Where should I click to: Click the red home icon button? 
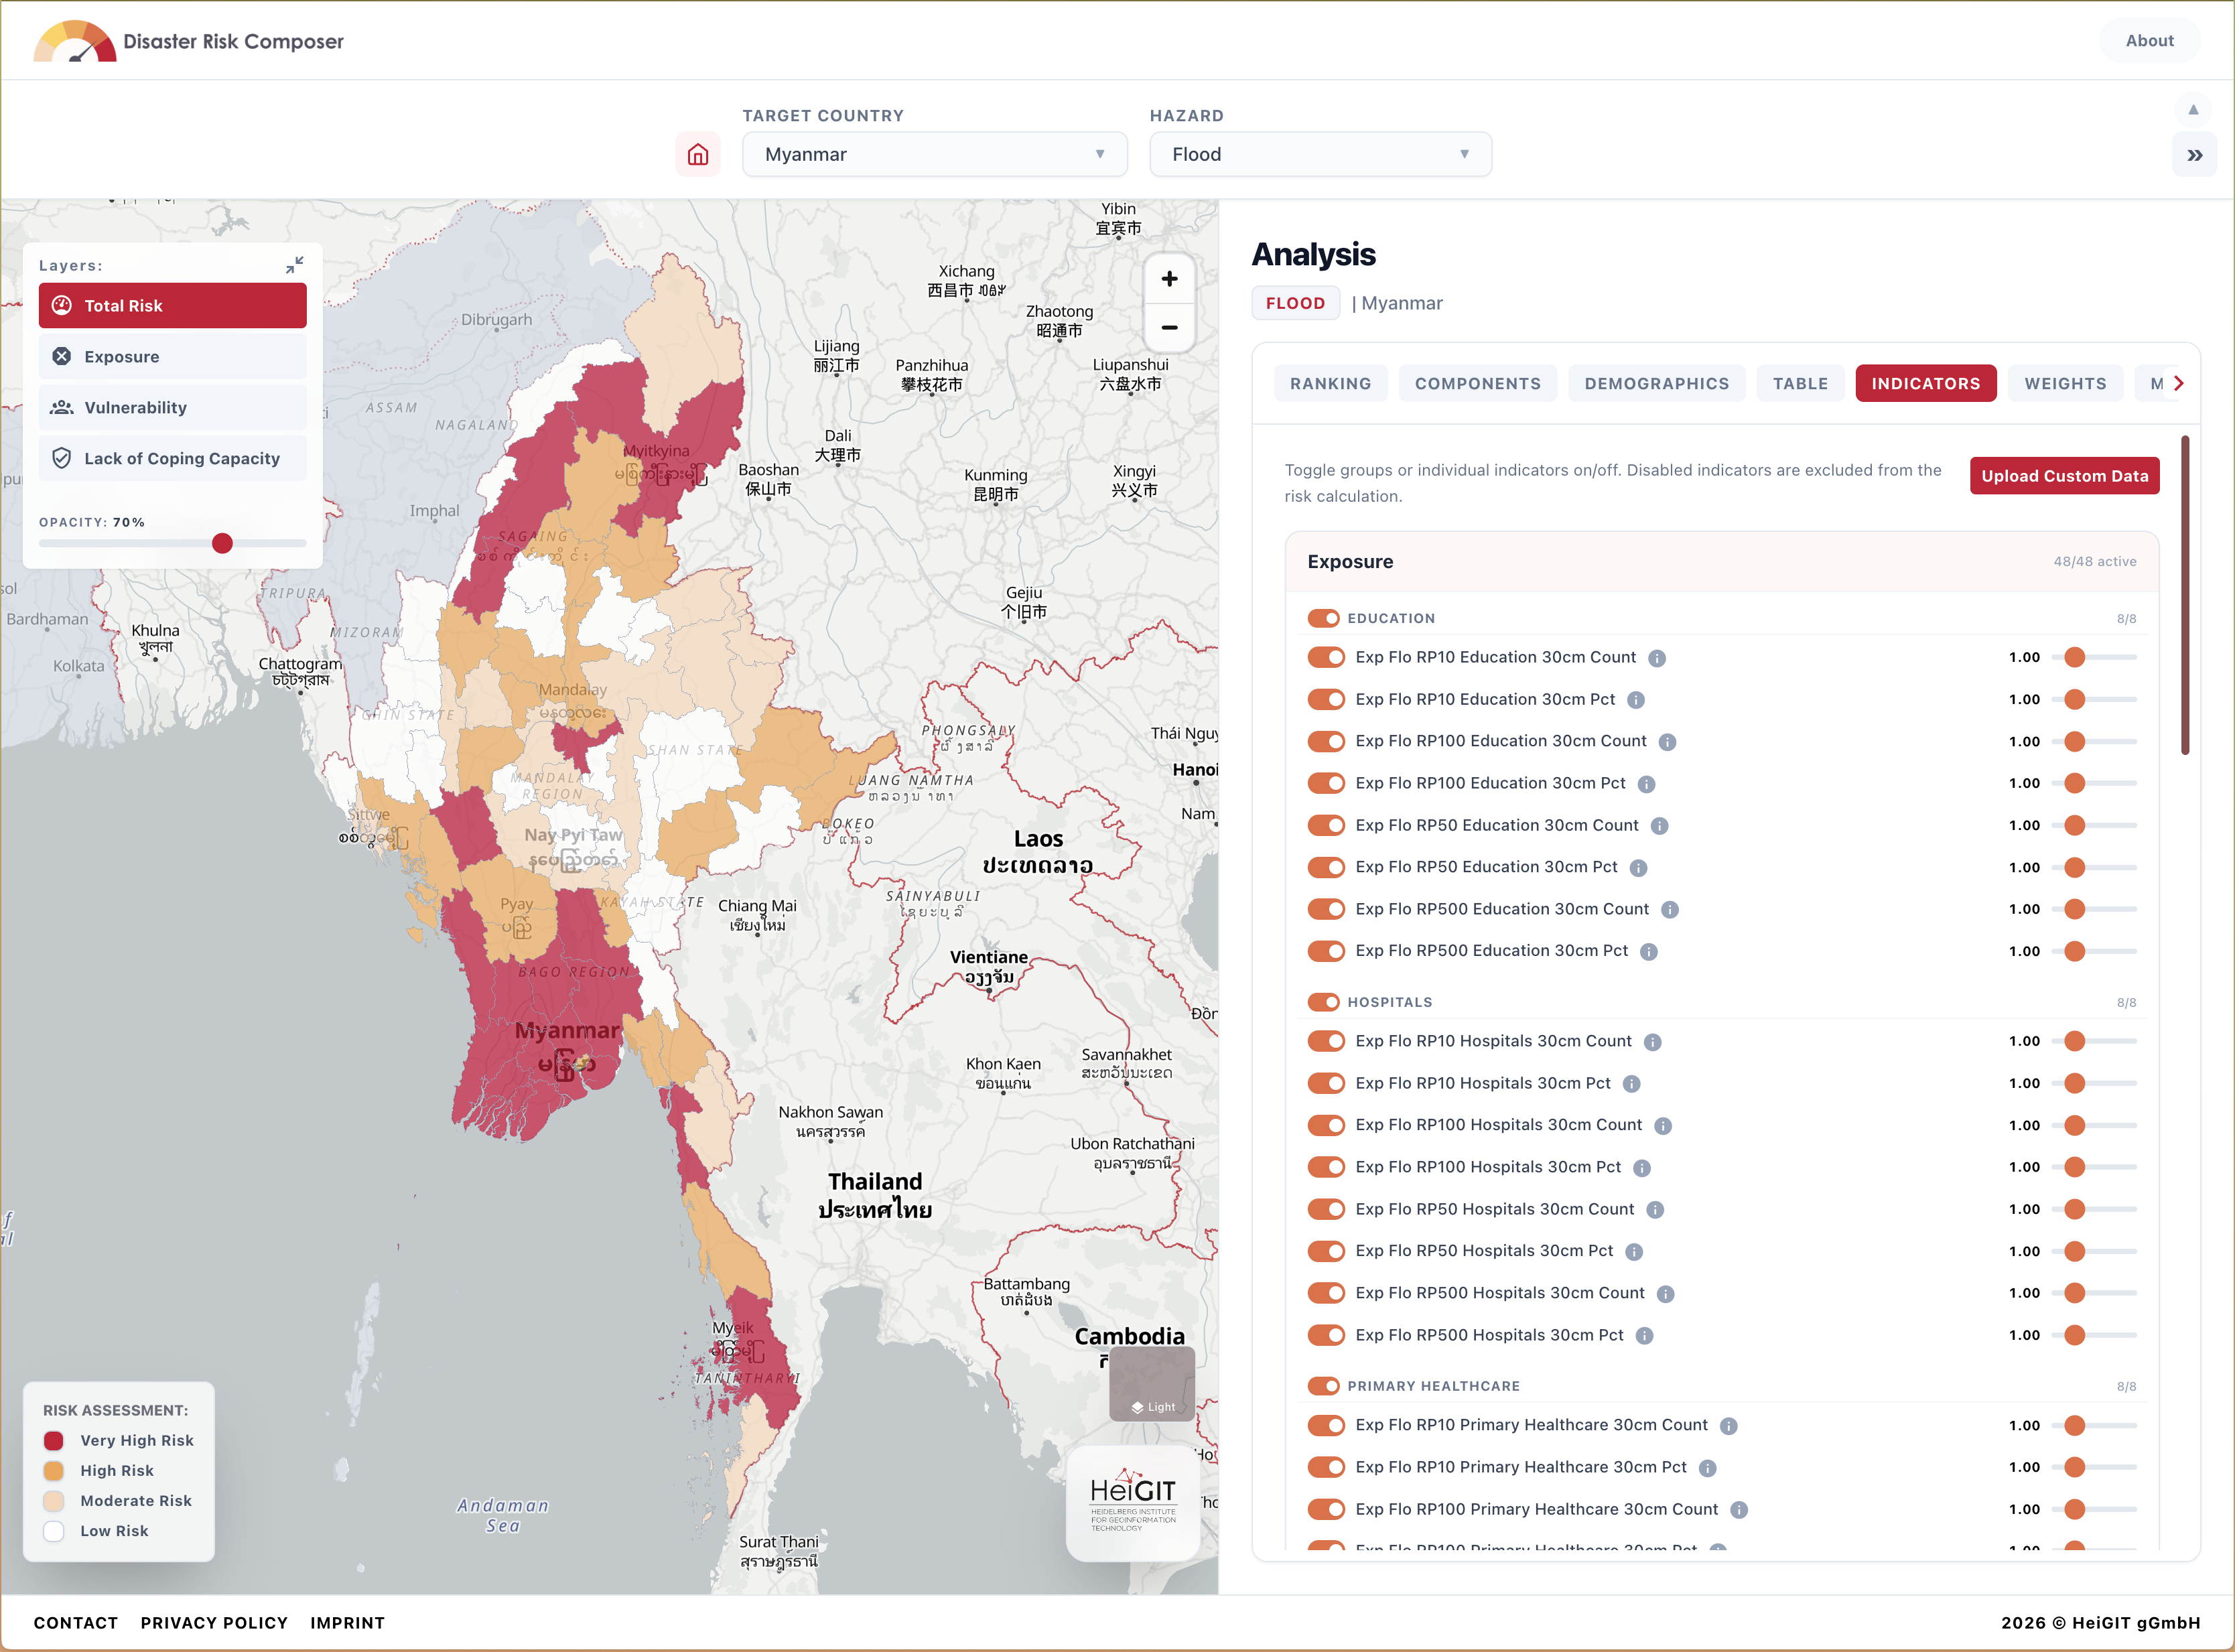coord(698,155)
